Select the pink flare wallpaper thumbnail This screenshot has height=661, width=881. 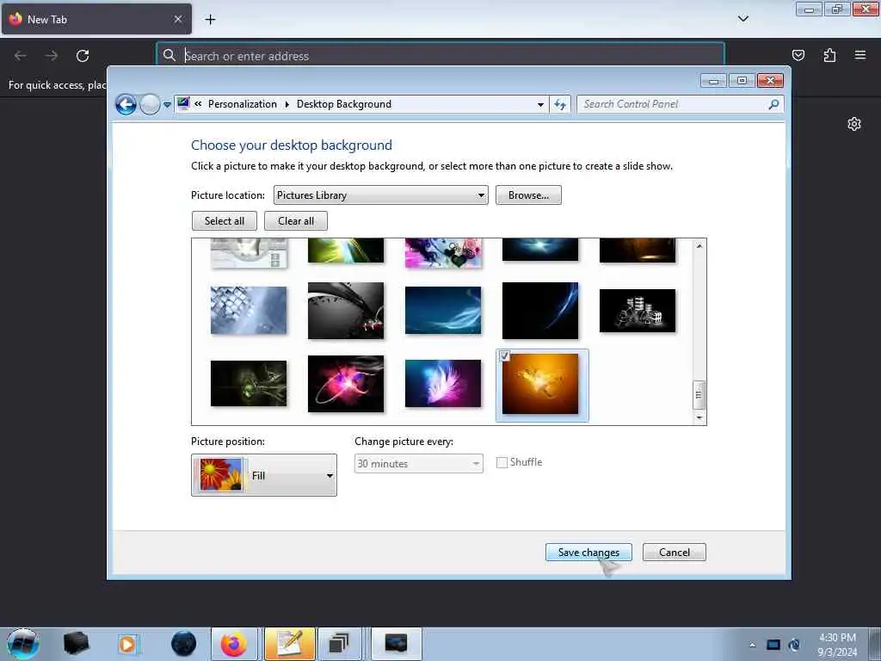click(346, 383)
